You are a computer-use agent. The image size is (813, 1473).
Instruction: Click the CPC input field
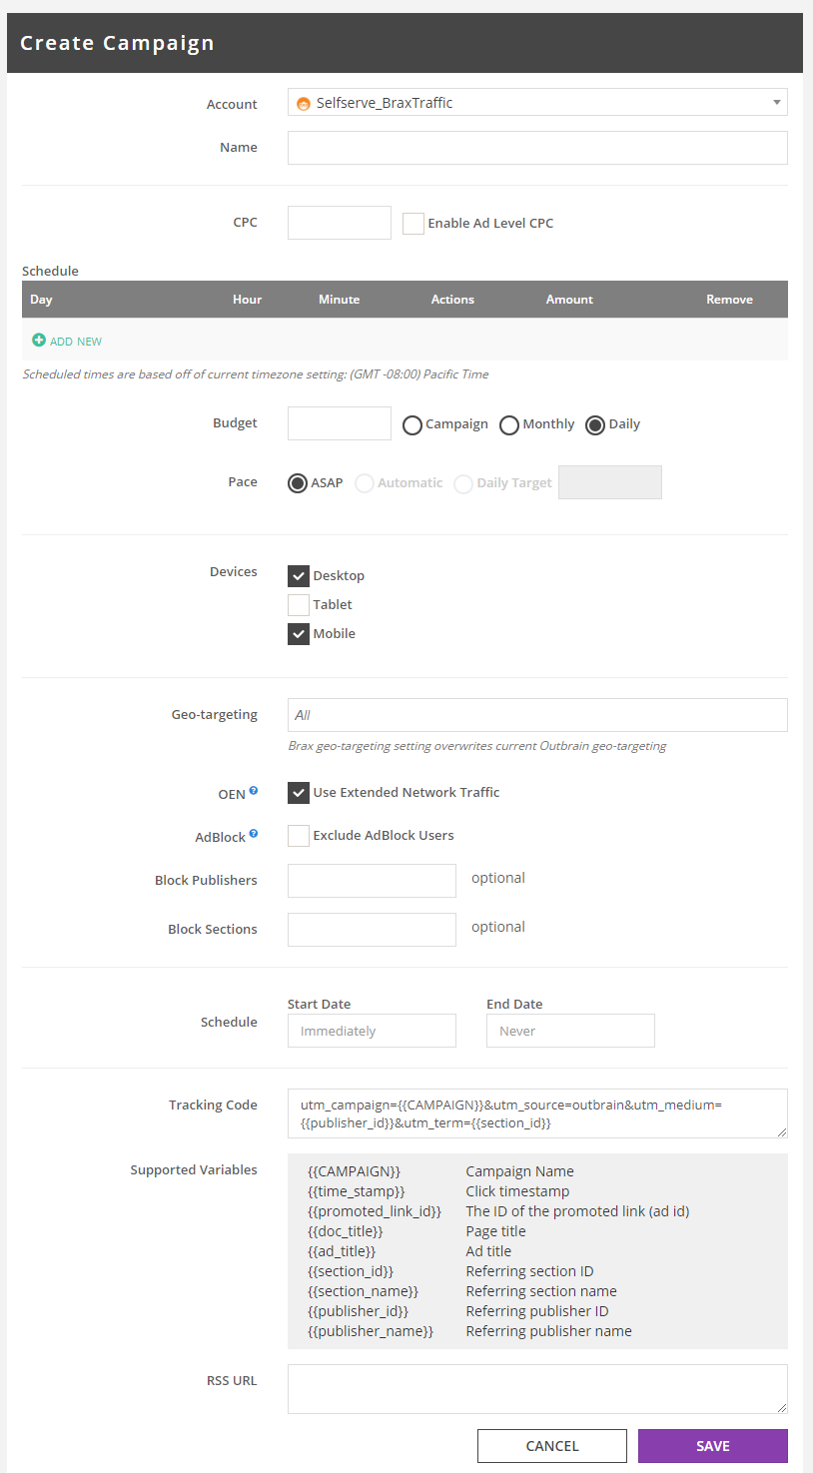pos(340,223)
